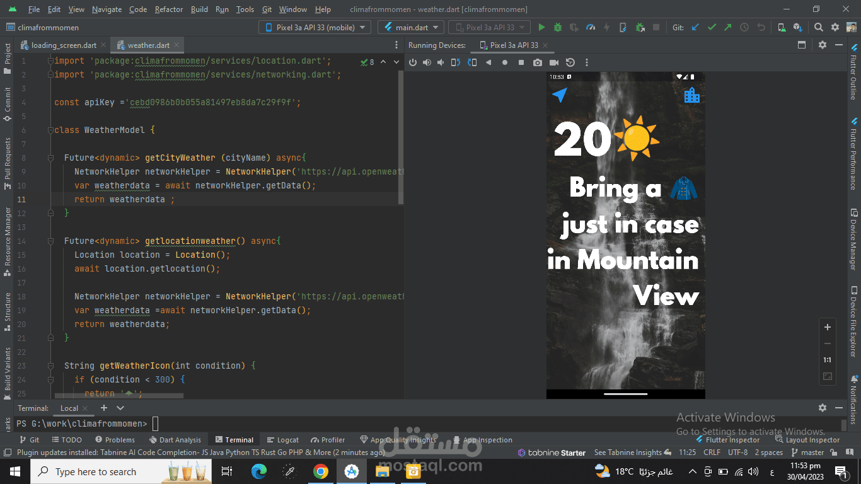Viewport: 861px width, 484px height.
Task: Click the taskbar search box
Action: pyautogui.click(x=122, y=471)
